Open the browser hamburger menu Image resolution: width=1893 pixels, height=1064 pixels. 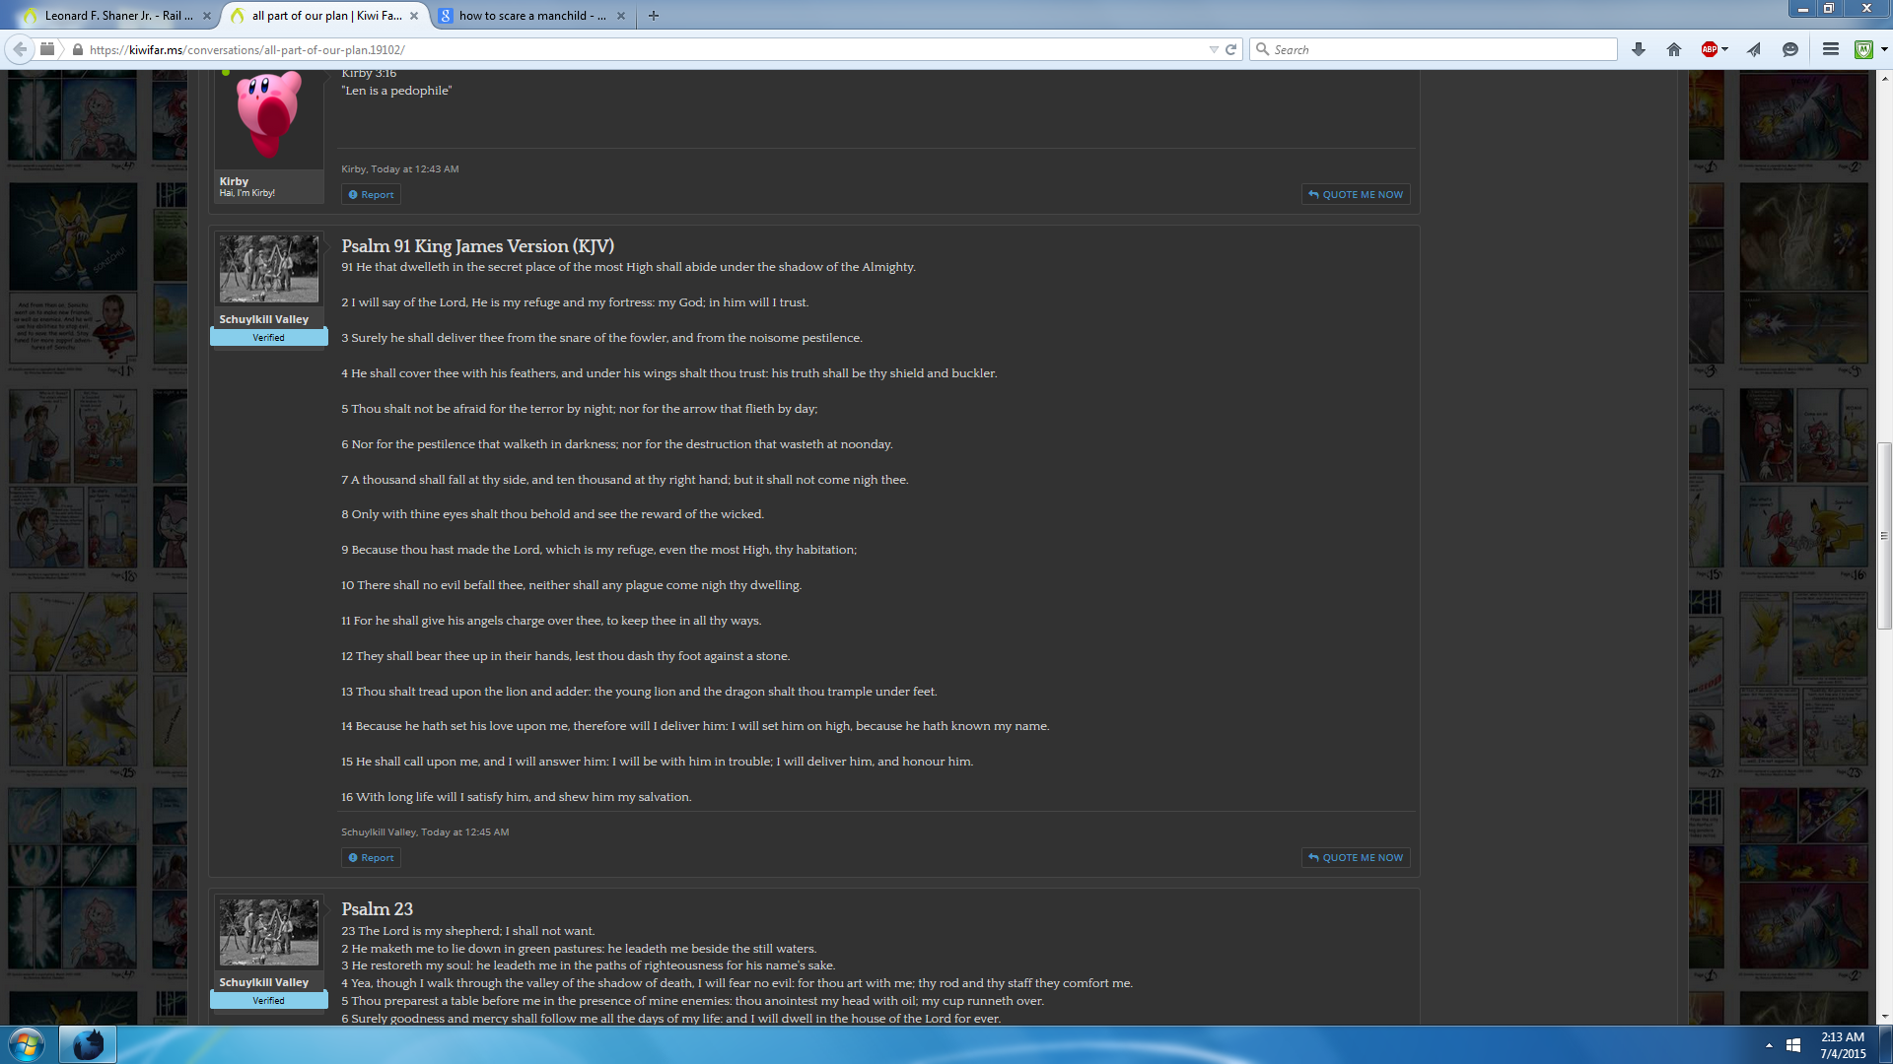(1831, 49)
